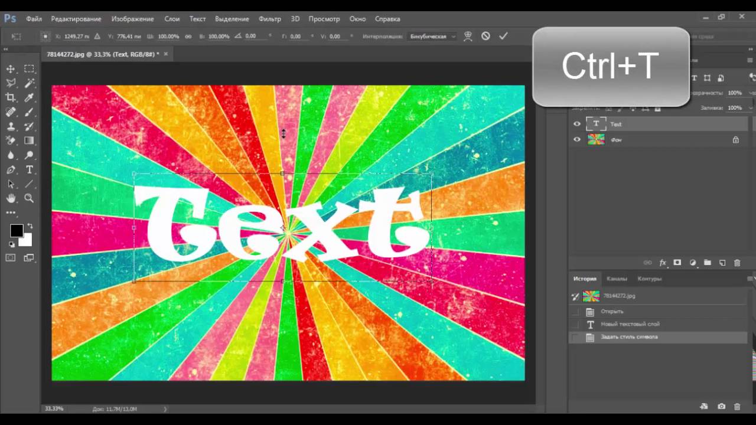Image resolution: width=756 pixels, height=425 pixels.
Task: Add a layer mask
Action: click(677, 263)
